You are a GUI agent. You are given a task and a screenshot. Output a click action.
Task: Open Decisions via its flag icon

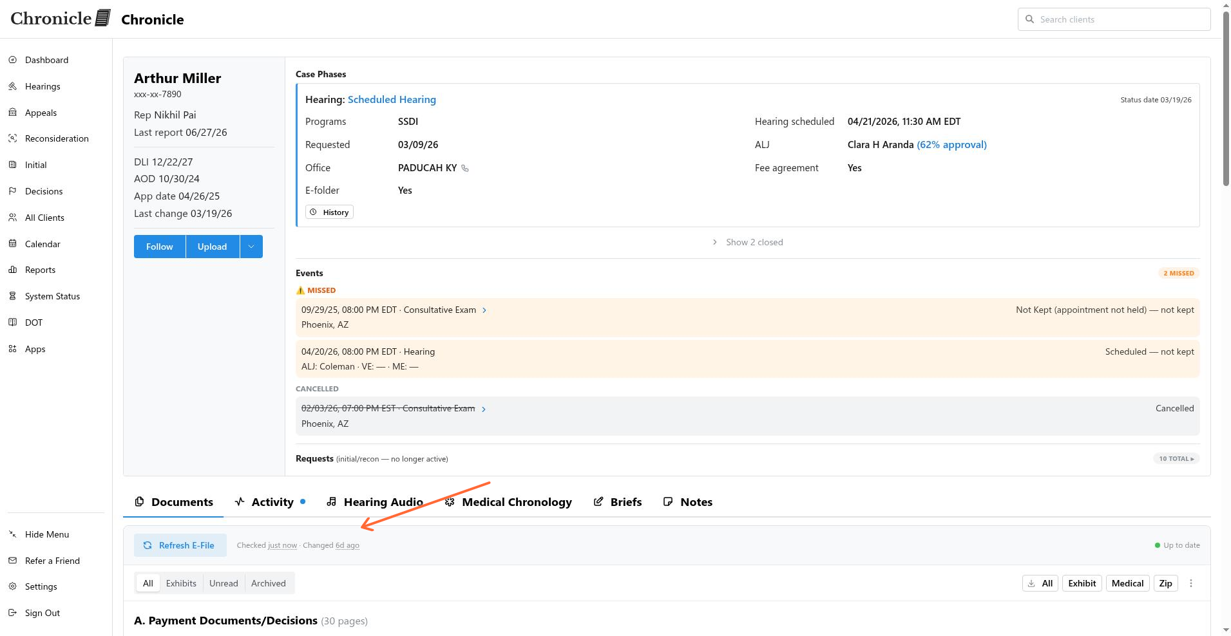12,191
